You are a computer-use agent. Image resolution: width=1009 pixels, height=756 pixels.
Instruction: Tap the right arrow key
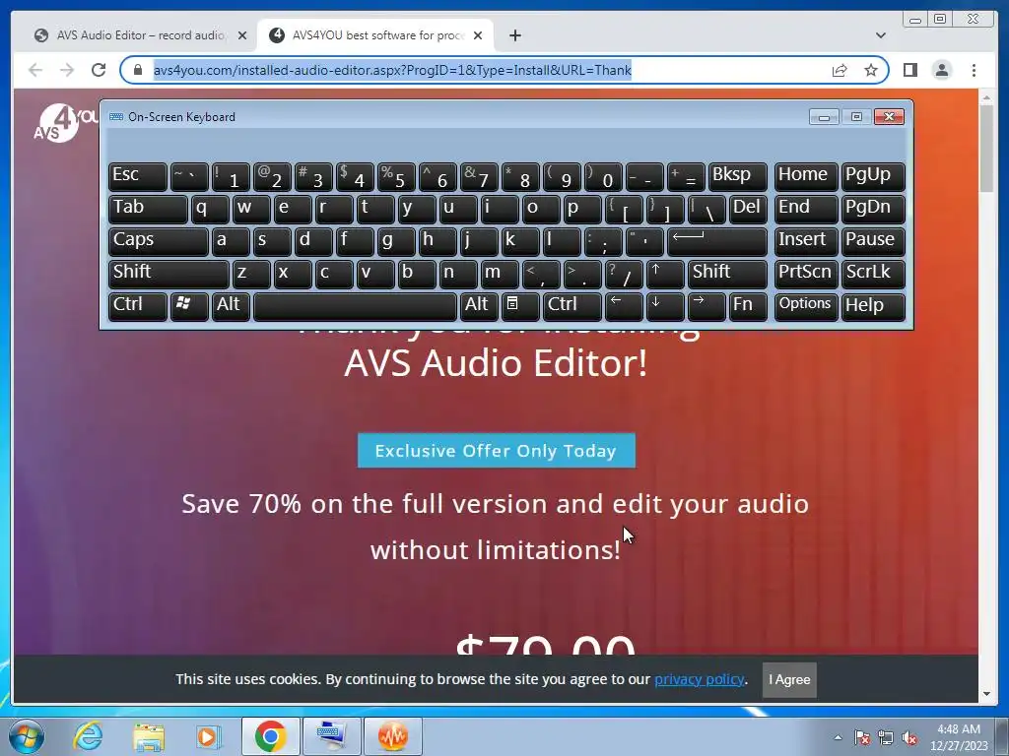point(706,306)
